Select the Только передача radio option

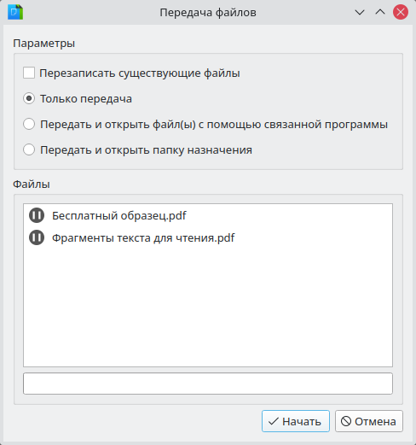[x=29, y=98]
